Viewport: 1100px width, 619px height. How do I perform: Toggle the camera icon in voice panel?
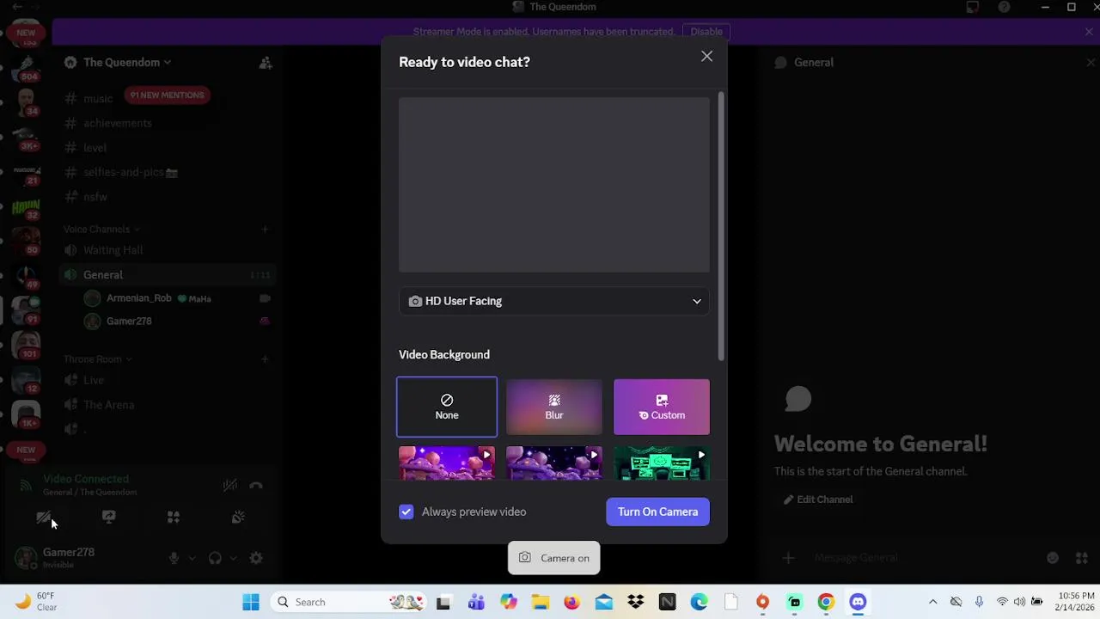(44, 518)
